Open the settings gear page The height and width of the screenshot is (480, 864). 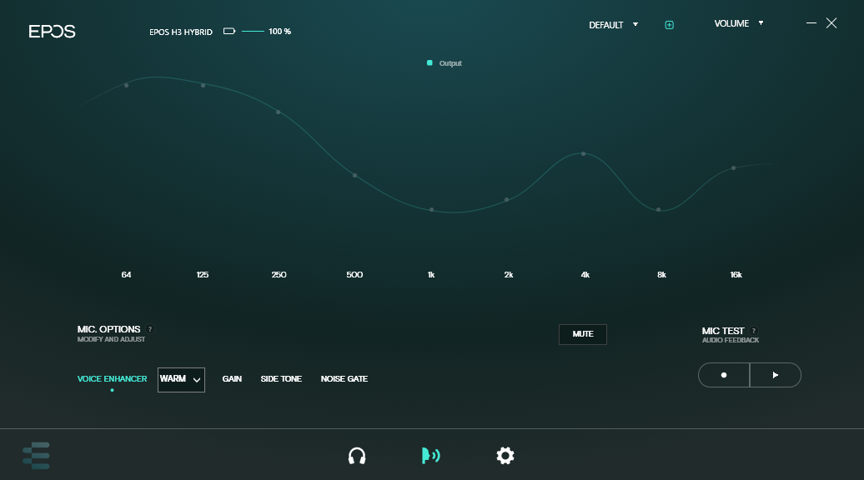(505, 456)
